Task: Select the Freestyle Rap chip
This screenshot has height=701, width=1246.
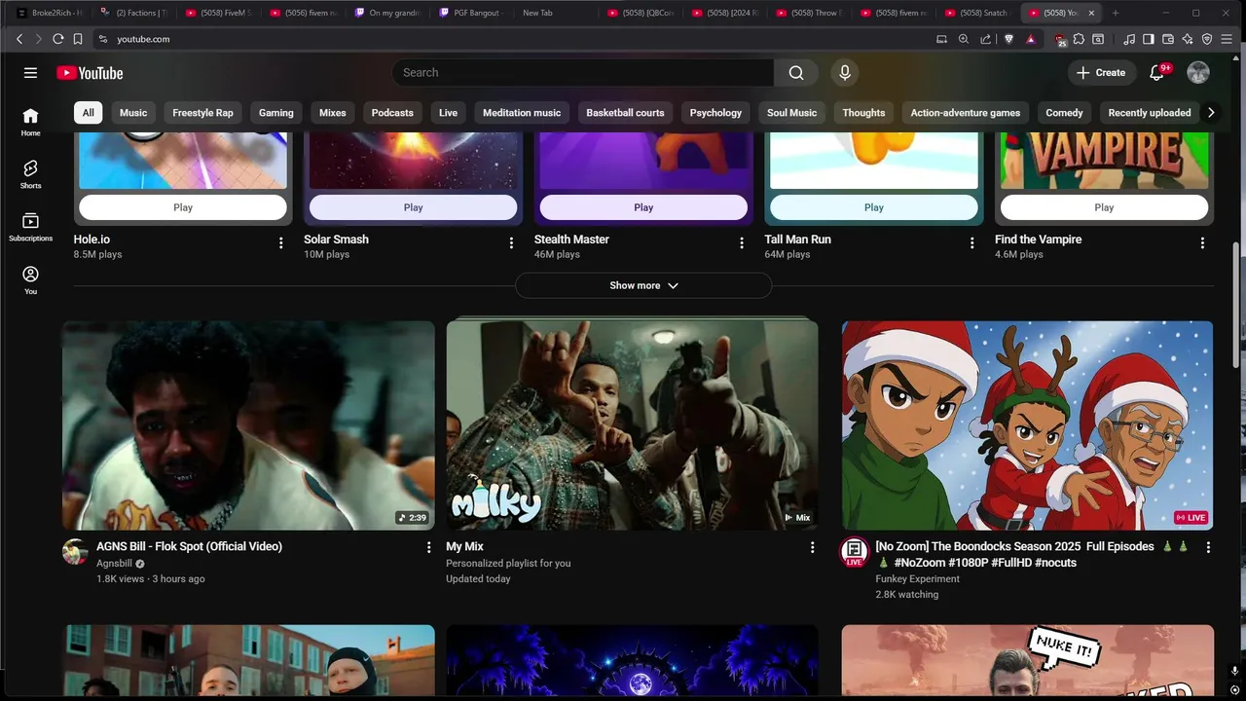Action: tap(202, 113)
